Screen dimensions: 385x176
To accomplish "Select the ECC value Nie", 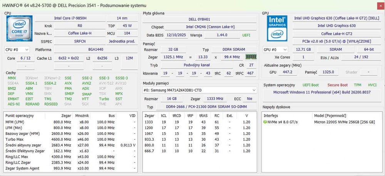I will coord(249,98).
